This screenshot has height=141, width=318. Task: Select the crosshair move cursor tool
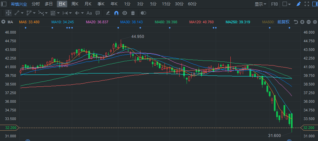pyautogui.click(x=8, y=13)
